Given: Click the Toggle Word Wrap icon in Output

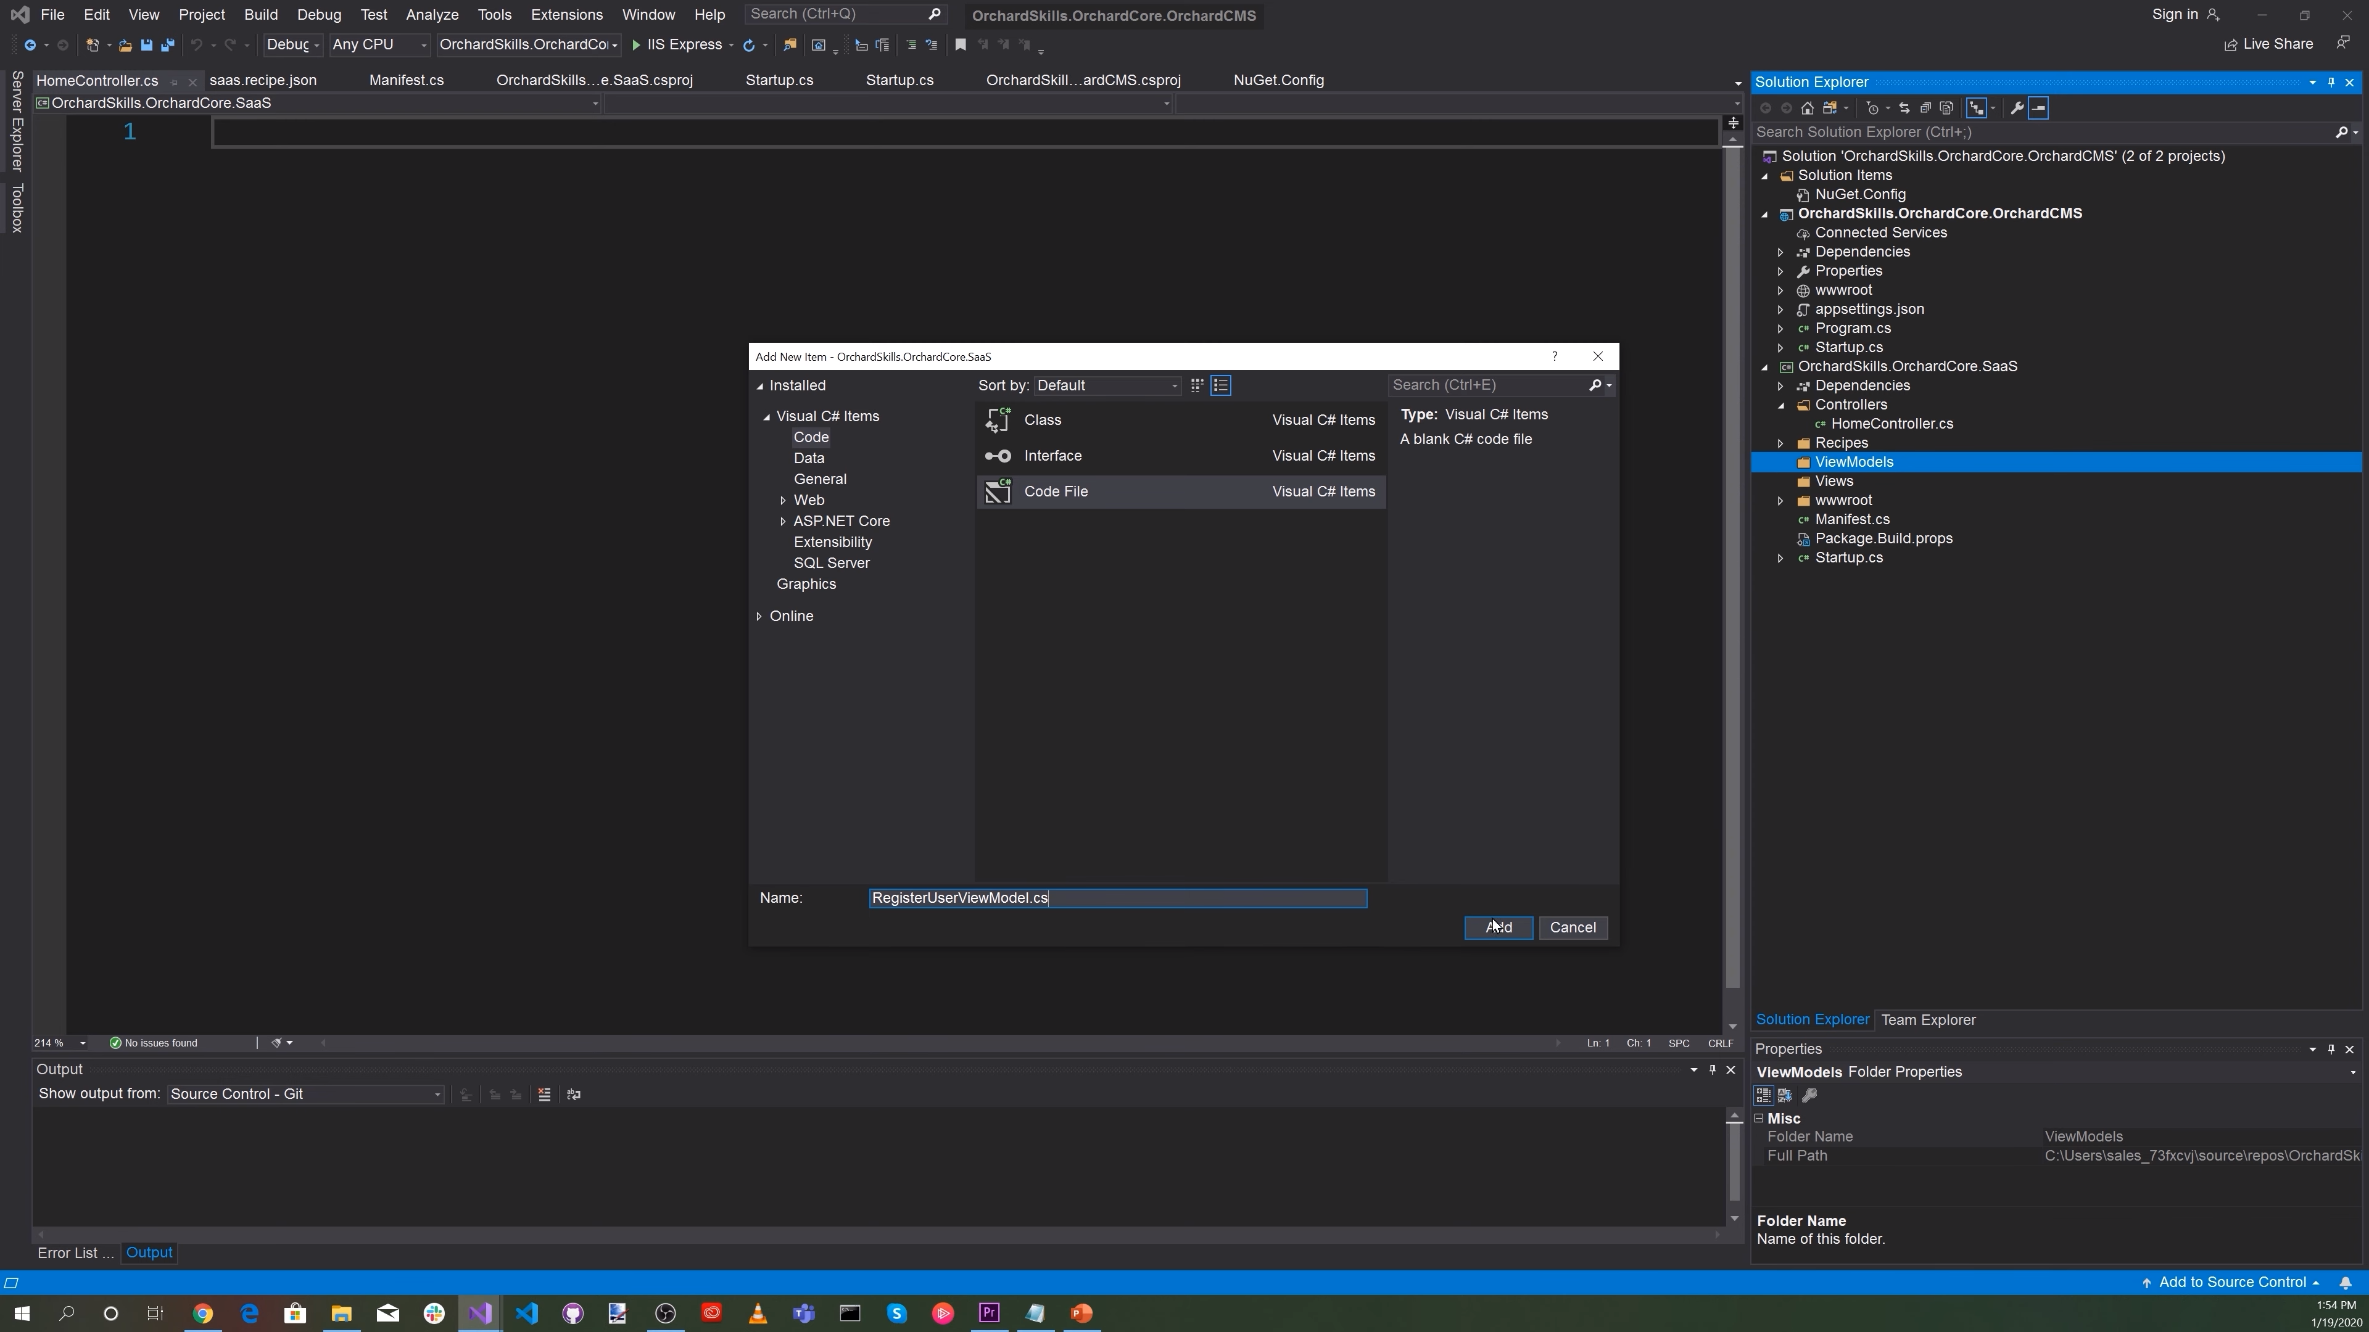Looking at the screenshot, I should click(x=574, y=1094).
